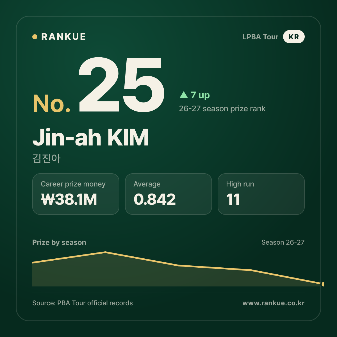The image size is (337, 337).
Task: Click the yellow 'No.' text
Action: point(52,104)
